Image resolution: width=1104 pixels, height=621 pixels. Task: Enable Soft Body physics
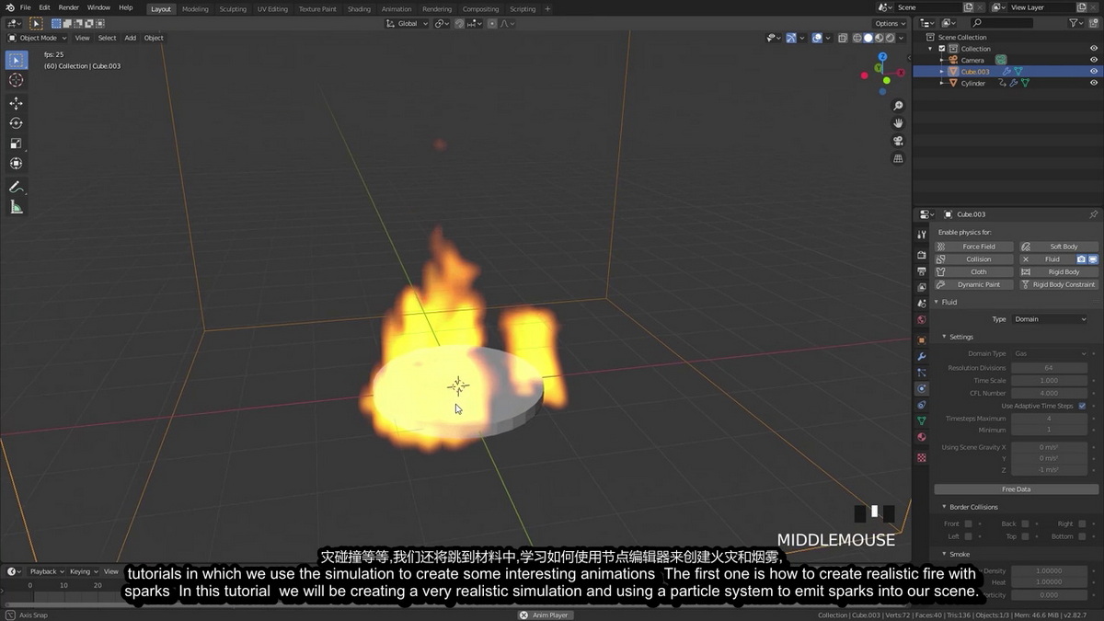click(x=1059, y=247)
